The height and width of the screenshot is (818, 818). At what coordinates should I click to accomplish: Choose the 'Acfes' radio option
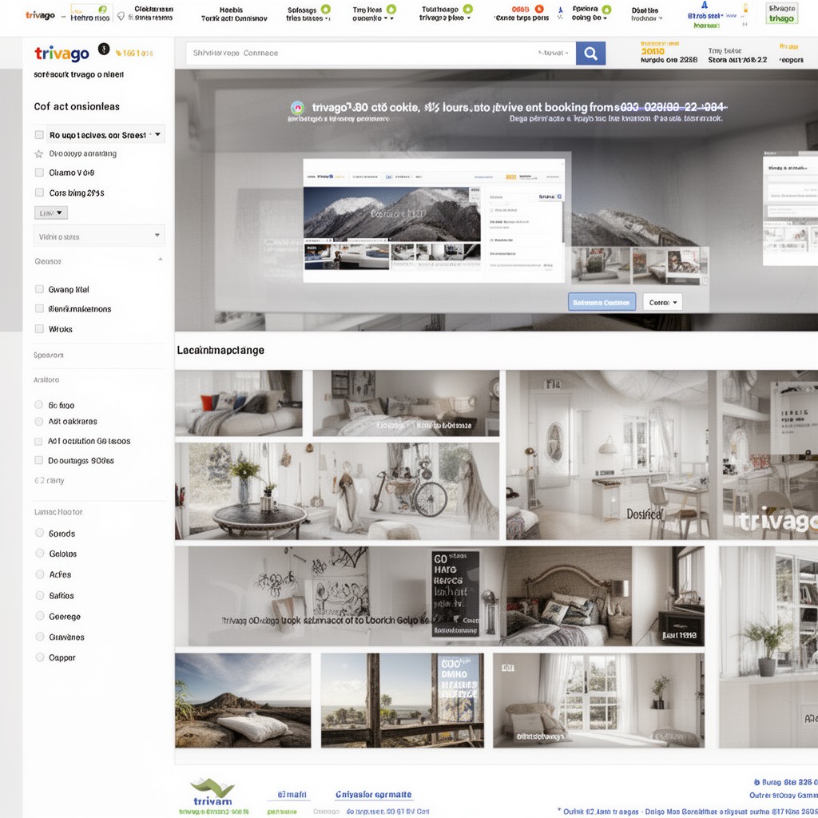pos(40,574)
